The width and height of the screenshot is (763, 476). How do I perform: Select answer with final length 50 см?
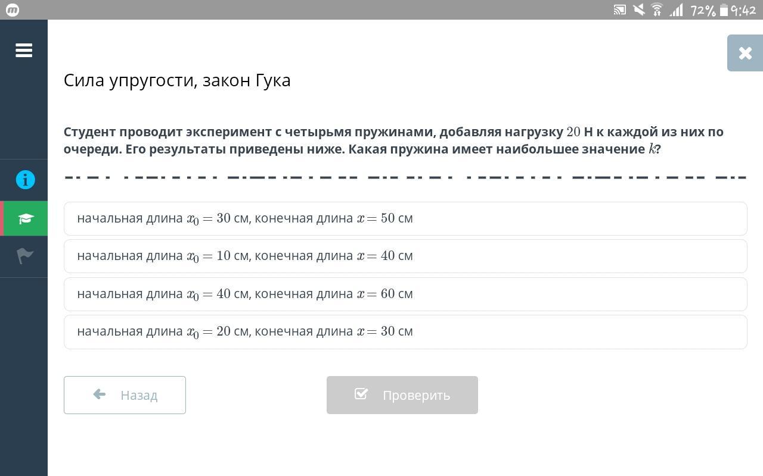pos(405,218)
